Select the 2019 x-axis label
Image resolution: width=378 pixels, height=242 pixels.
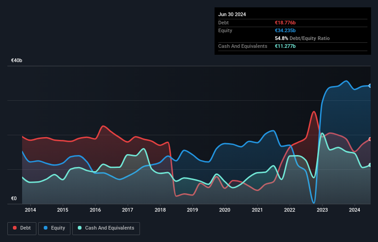[x=192, y=210]
